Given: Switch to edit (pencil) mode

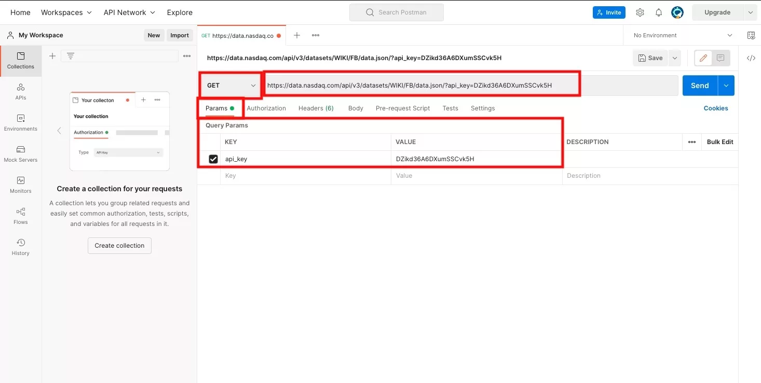Looking at the screenshot, I should point(703,58).
